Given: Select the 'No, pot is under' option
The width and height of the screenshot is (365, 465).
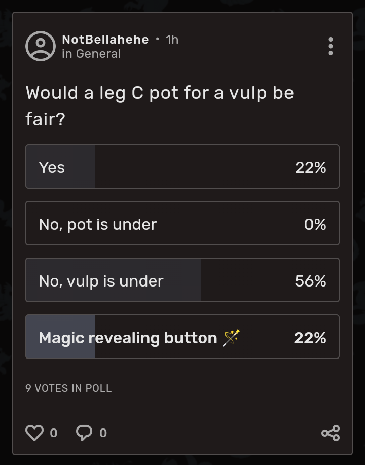Looking at the screenshot, I should point(182,224).
